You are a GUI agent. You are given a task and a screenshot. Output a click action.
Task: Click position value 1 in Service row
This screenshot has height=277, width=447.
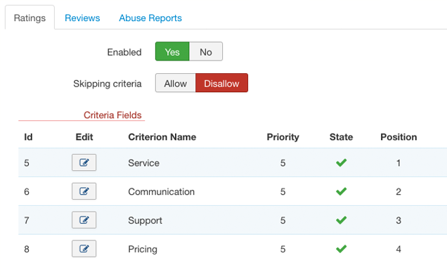pyautogui.click(x=399, y=163)
